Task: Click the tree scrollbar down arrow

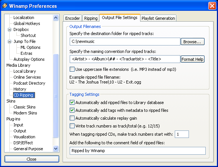Action: [56, 148]
